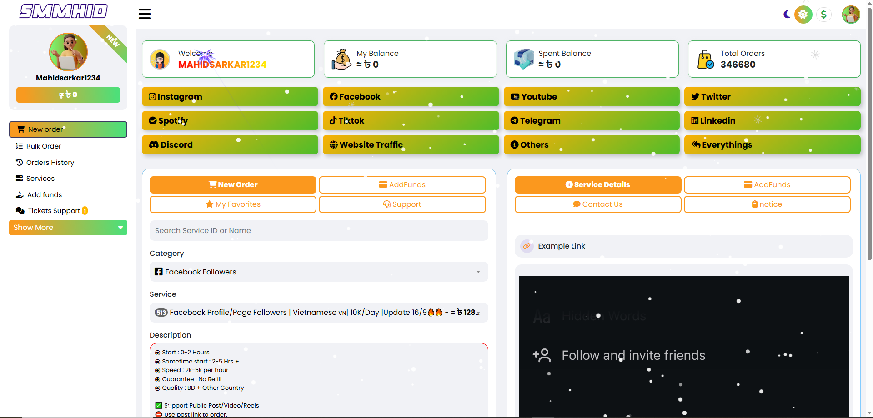The width and height of the screenshot is (873, 418).
Task: Click the Others info icon
Action: (514, 145)
